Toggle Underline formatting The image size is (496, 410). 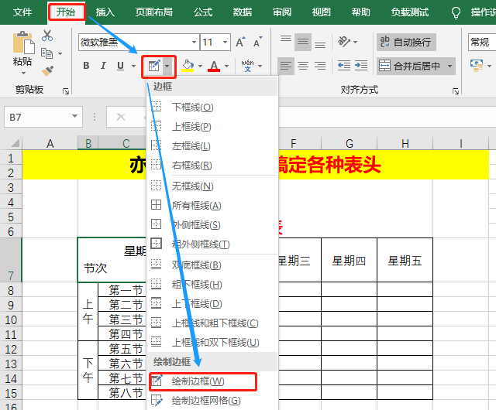pos(121,66)
